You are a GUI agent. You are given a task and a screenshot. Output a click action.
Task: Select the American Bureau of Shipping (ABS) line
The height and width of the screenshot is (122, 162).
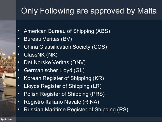tap(67, 31)
